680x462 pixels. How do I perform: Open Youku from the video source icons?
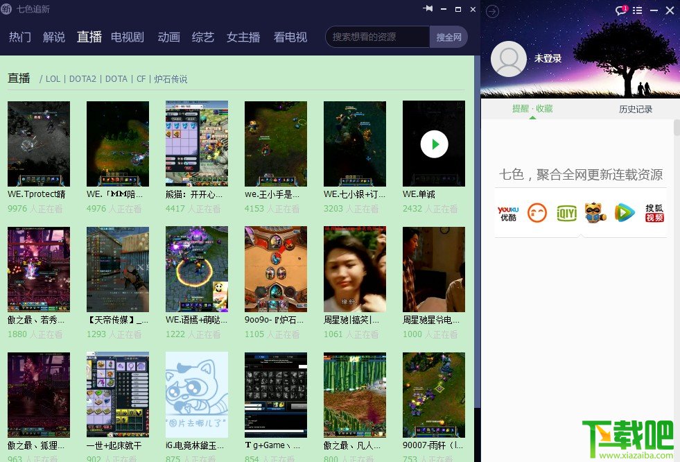tap(508, 214)
